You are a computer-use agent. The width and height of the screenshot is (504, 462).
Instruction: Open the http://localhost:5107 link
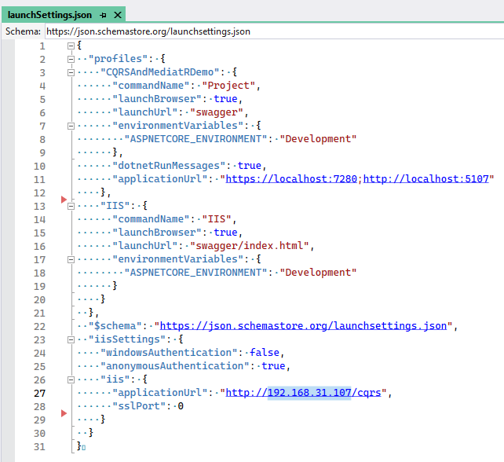(426, 179)
